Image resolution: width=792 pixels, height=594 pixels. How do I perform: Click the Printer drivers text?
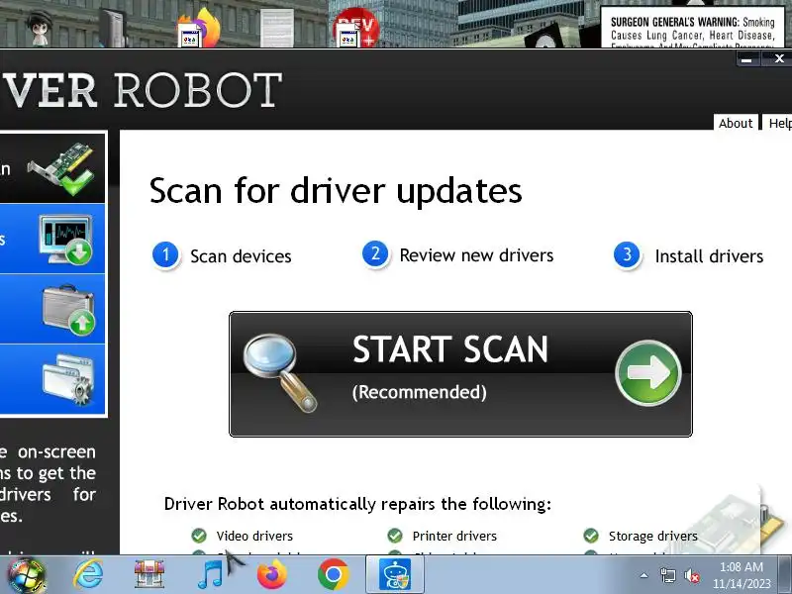coord(454,536)
